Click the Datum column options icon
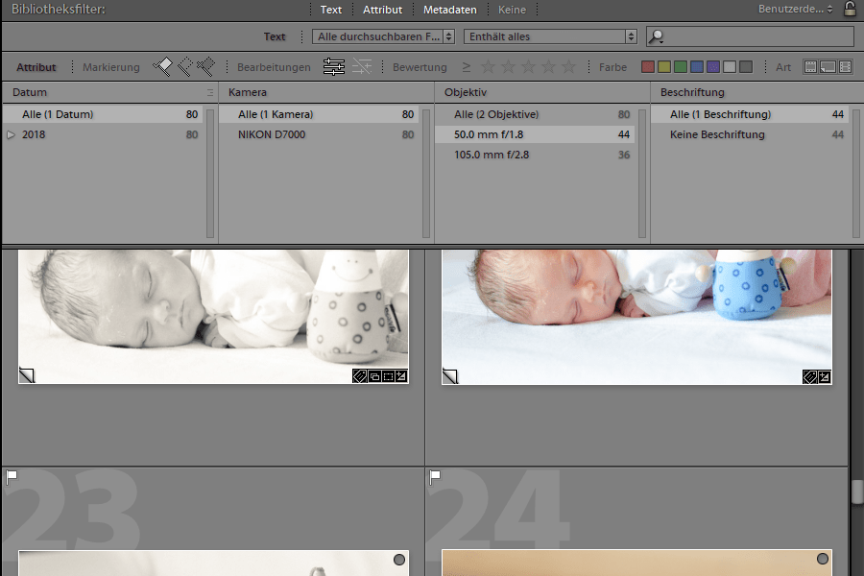Viewport: 864px width, 576px height. (210, 92)
